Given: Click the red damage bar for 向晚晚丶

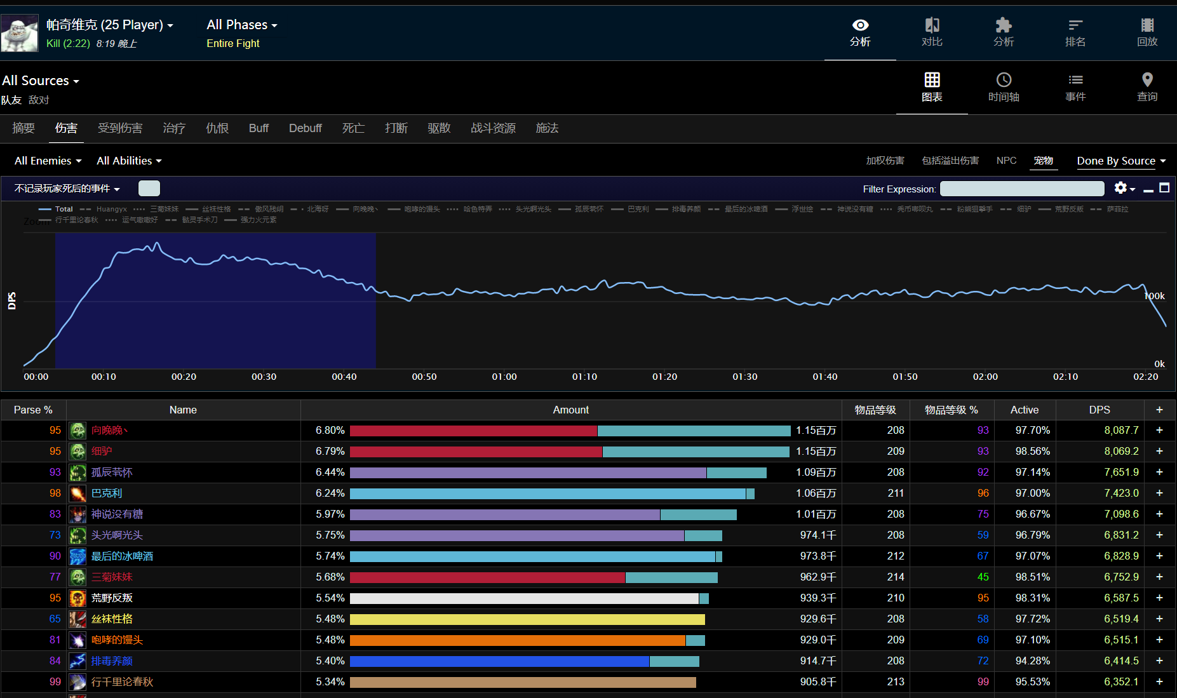Looking at the screenshot, I should [473, 431].
